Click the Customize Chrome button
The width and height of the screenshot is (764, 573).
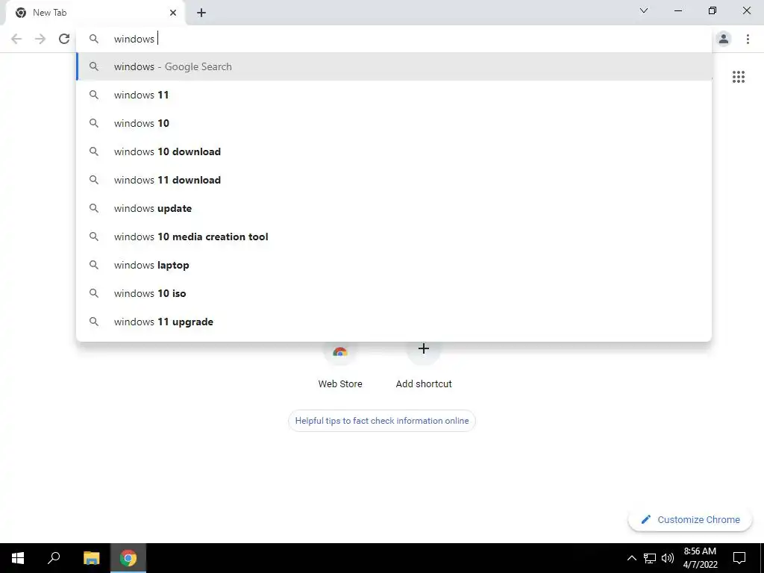coord(690,519)
